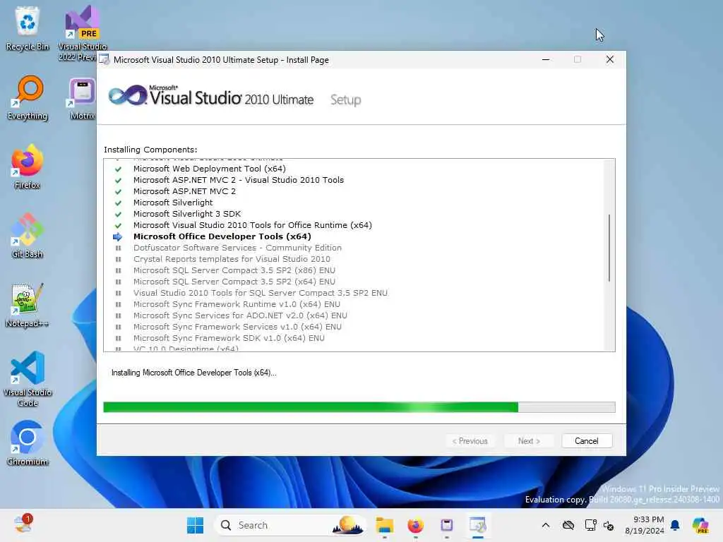Click the setup window title bar icon

point(104,59)
